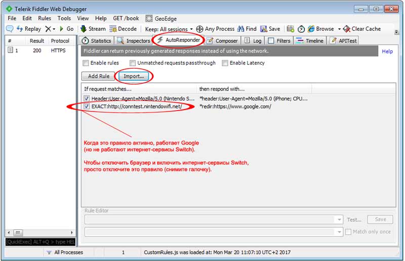Image resolution: width=405 pixels, height=261 pixels.
Task: Click the *header:User-Agent iPhone response text
Action: [254, 98]
